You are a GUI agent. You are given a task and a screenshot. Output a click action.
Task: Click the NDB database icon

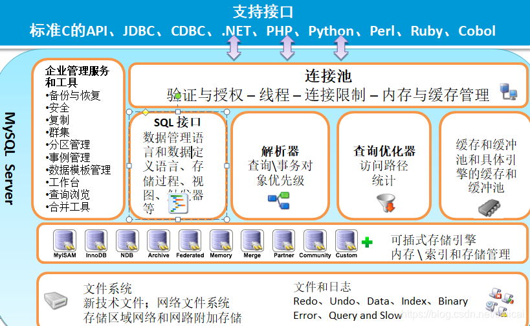pos(127,240)
